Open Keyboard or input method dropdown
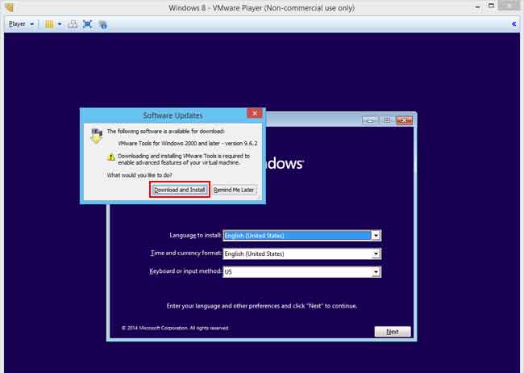 (x=376, y=272)
